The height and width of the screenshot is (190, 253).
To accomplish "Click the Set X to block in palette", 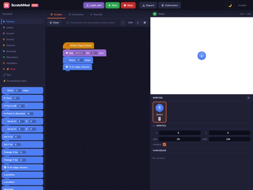I will pos(22,137).
